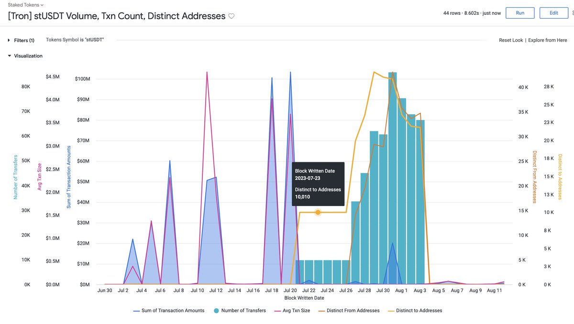Toggle Distinct to Addresses legend series
This screenshot has width=574, height=324.
point(415,311)
